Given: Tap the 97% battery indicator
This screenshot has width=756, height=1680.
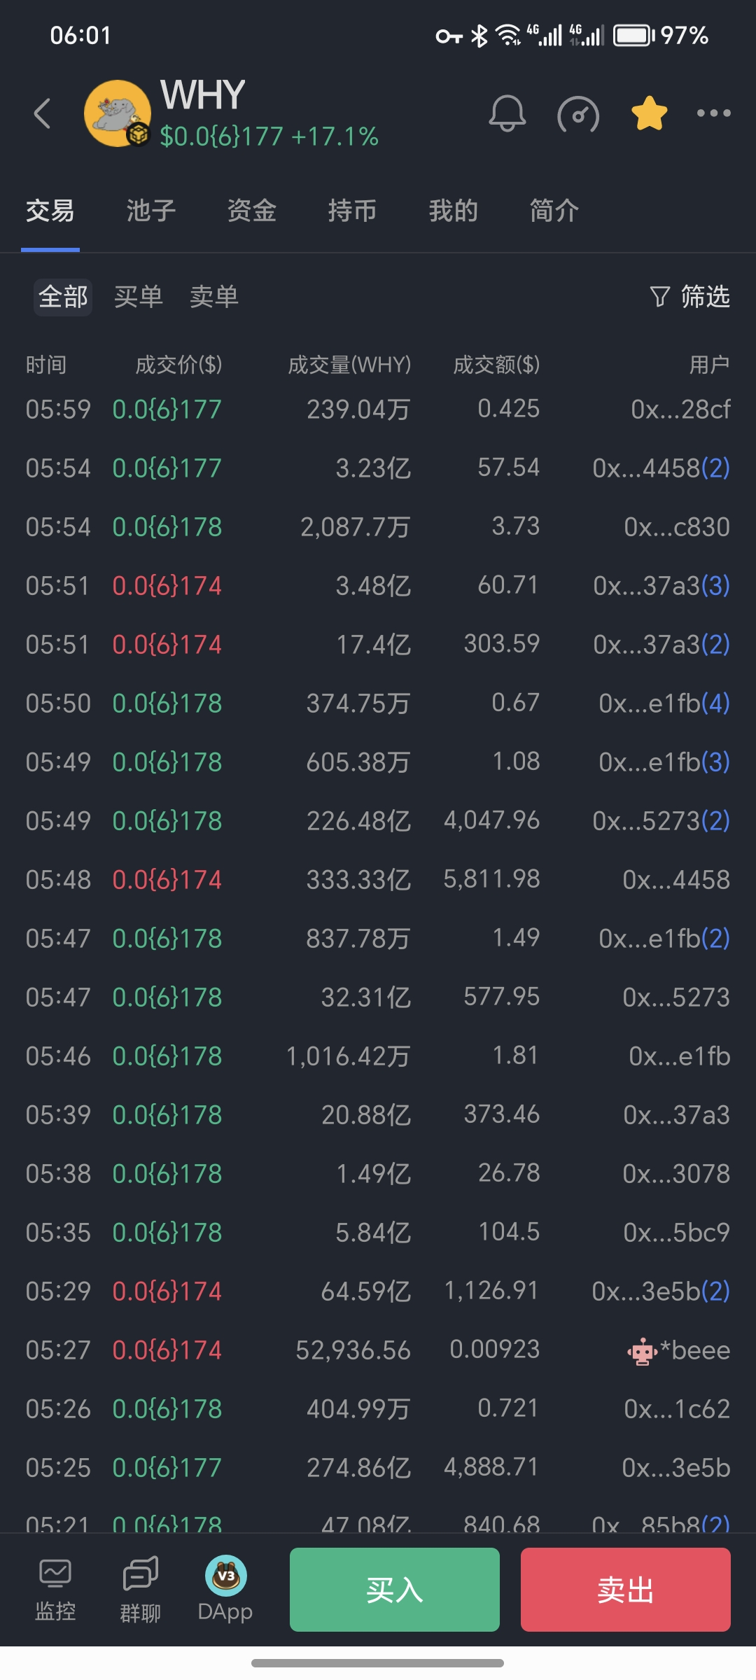Looking at the screenshot, I should click(661, 35).
